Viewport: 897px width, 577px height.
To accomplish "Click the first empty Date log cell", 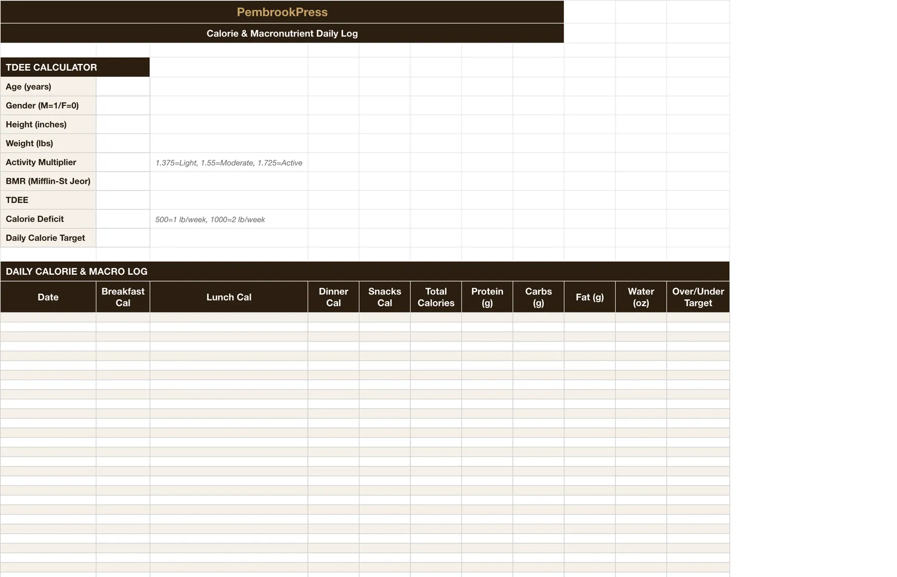I will [x=48, y=317].
